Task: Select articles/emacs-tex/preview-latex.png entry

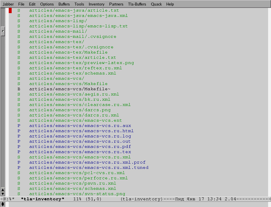Action: coord(81,63)
